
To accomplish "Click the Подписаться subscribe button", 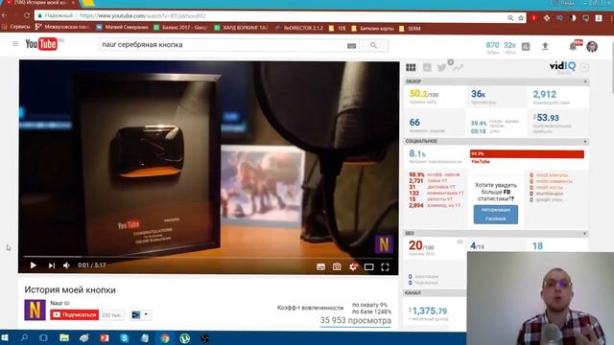I will click(75, 314).
